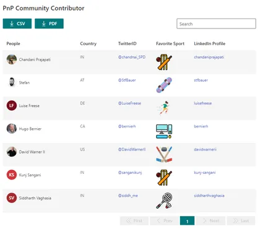Go to the Prev page
Screen dimensions: 260x229
click(x=164, y=221)
